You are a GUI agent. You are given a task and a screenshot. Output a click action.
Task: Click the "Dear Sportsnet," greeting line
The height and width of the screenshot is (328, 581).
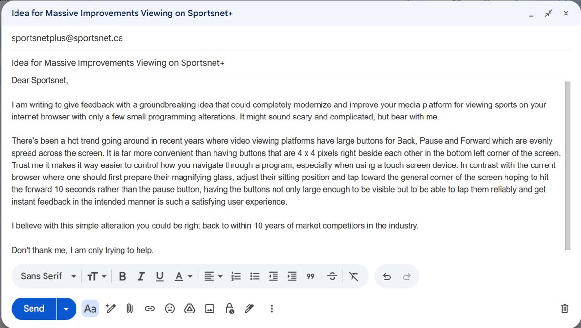pos(40,80)
